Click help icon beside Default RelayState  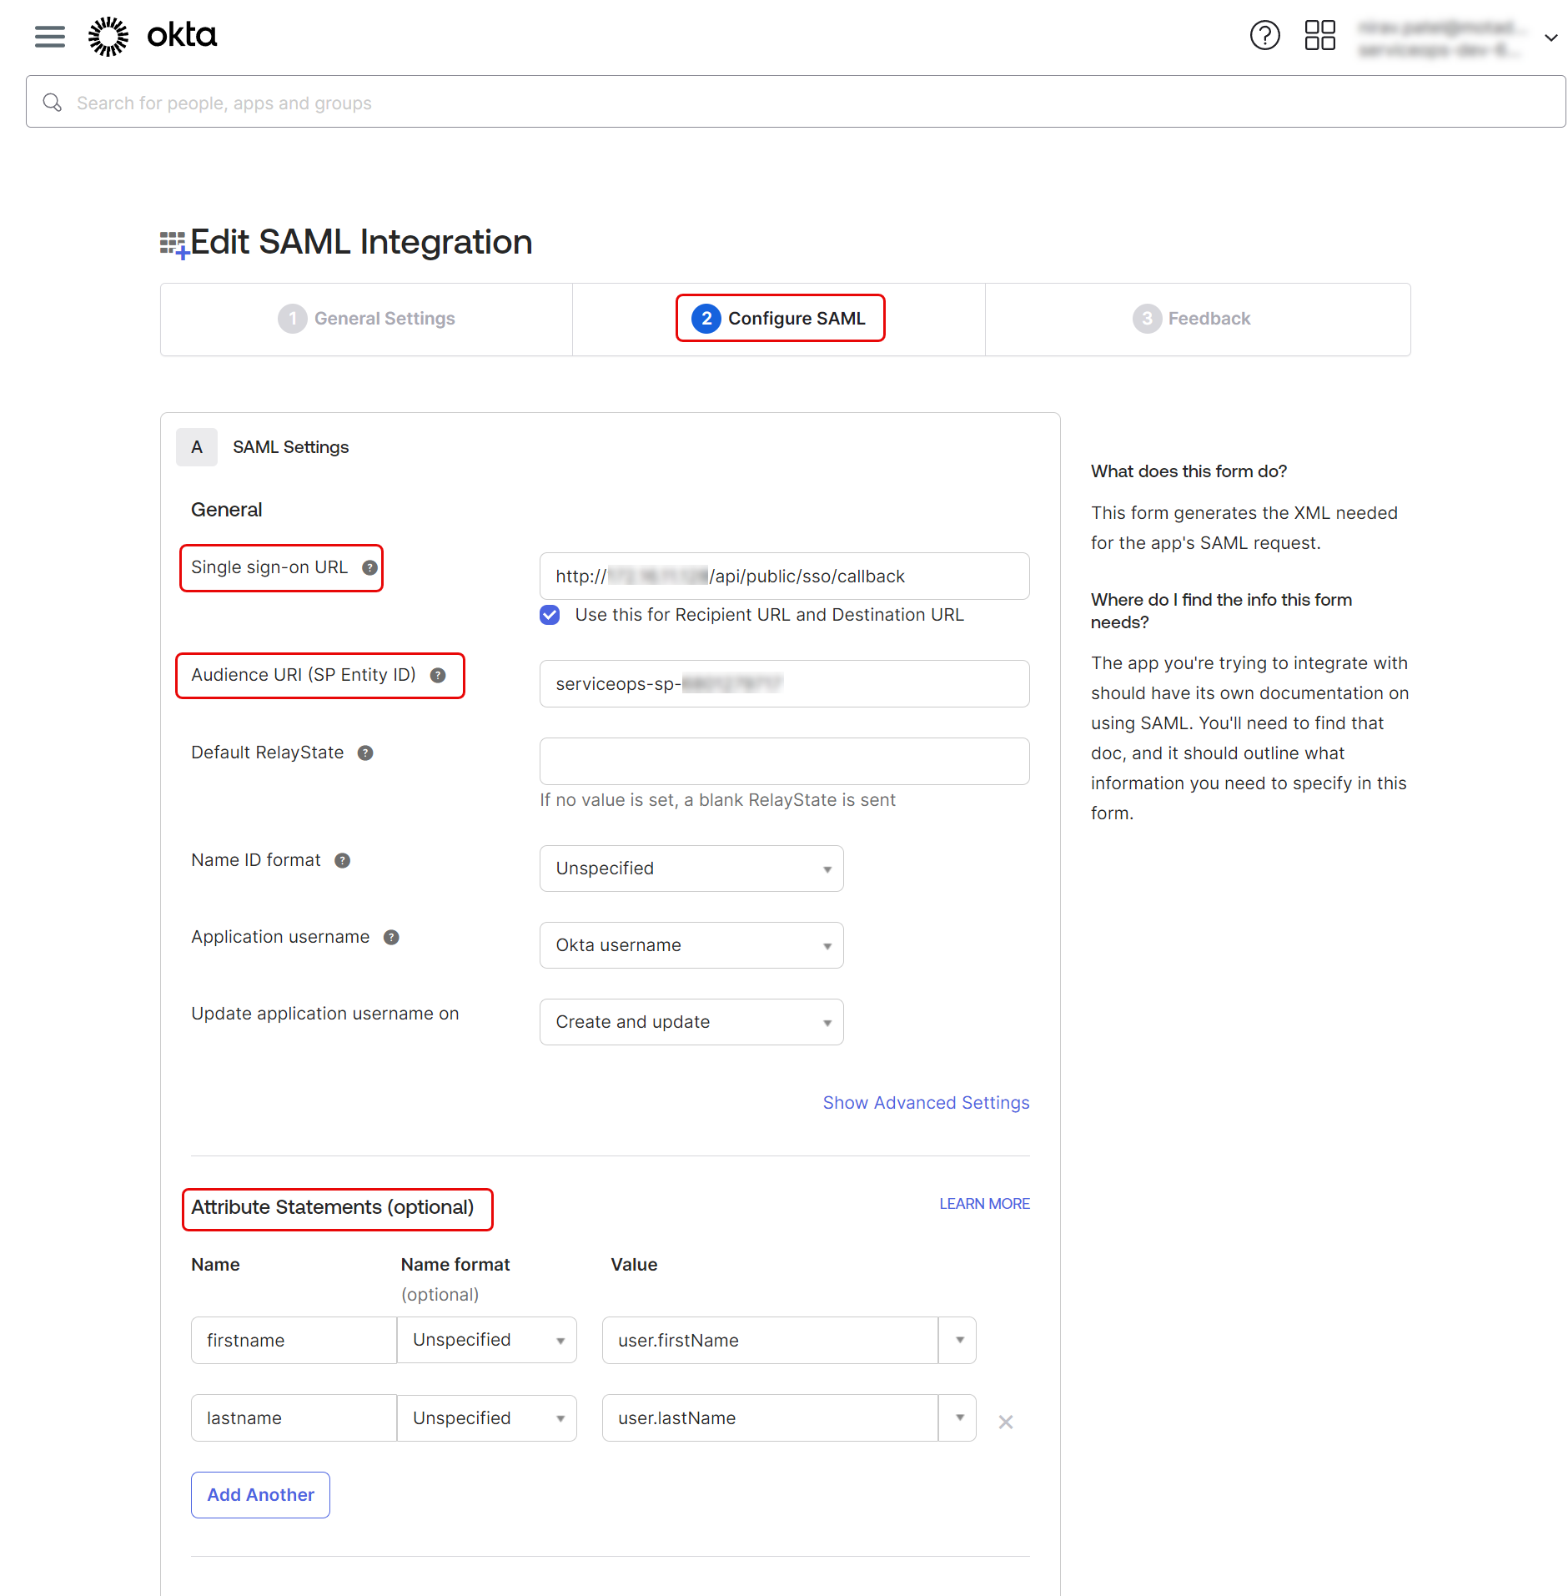(365, 753)
